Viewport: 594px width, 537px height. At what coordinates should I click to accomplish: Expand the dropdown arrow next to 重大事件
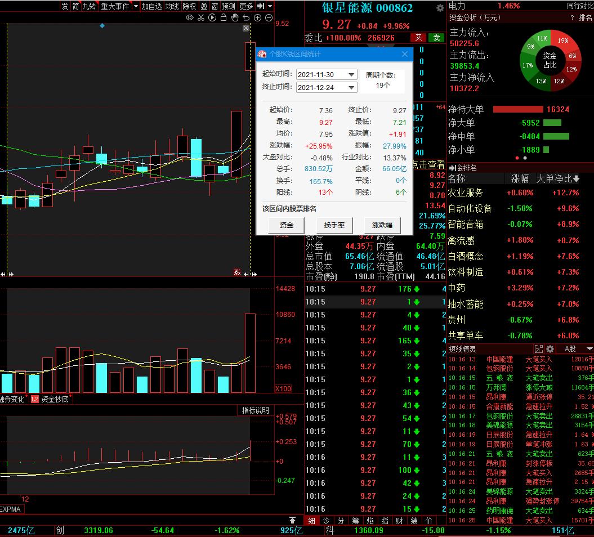(136, 6)
